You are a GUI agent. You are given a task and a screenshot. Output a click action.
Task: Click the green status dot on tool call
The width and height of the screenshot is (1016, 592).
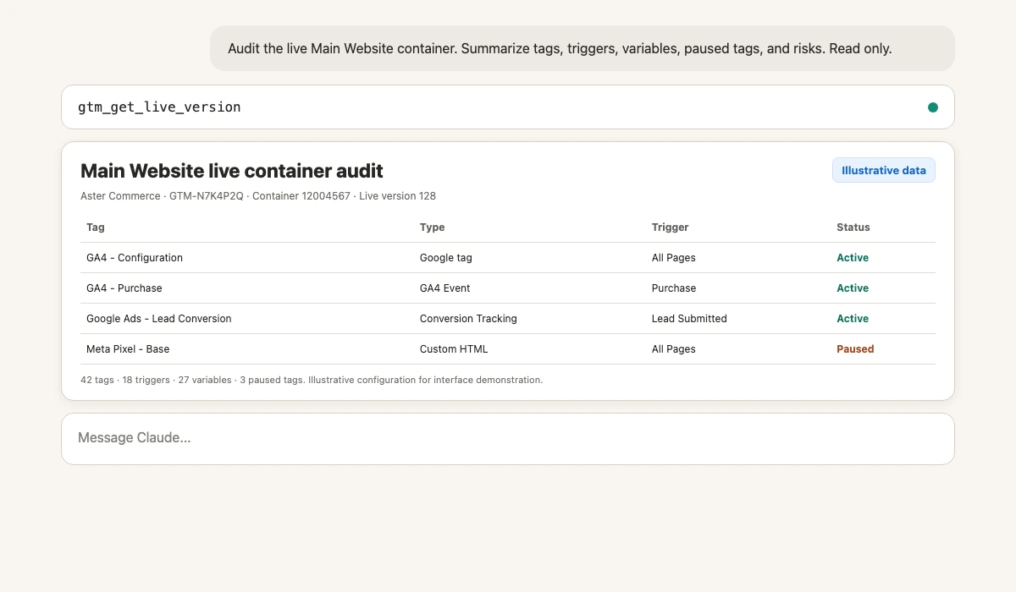(x=933, y=107)
